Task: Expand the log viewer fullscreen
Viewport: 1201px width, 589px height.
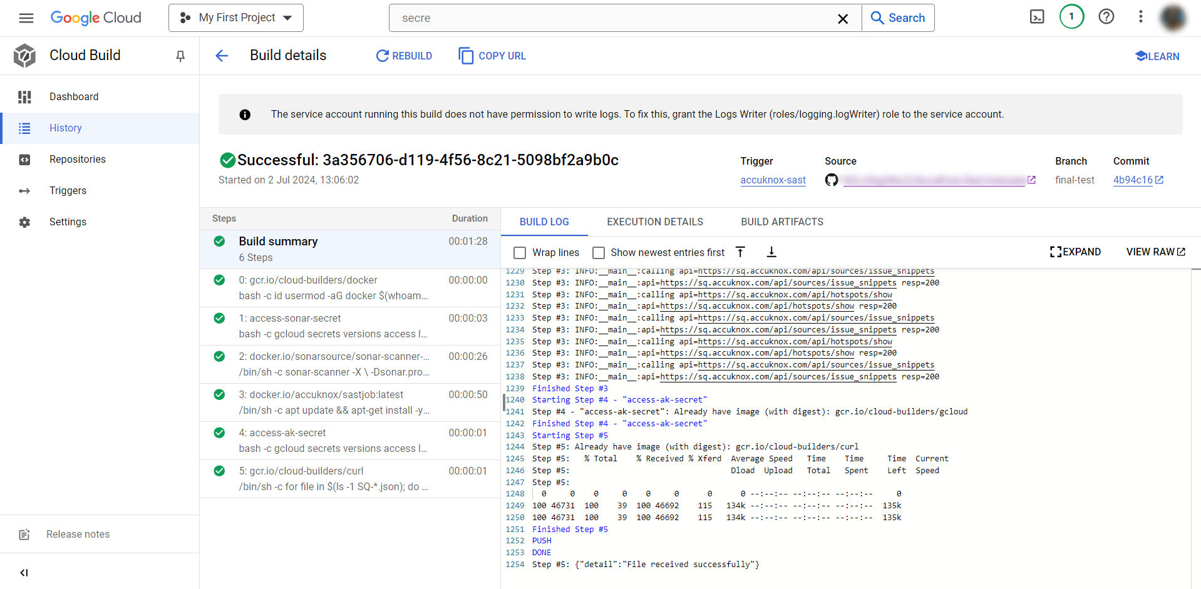Action: (x=1075, y=252)
